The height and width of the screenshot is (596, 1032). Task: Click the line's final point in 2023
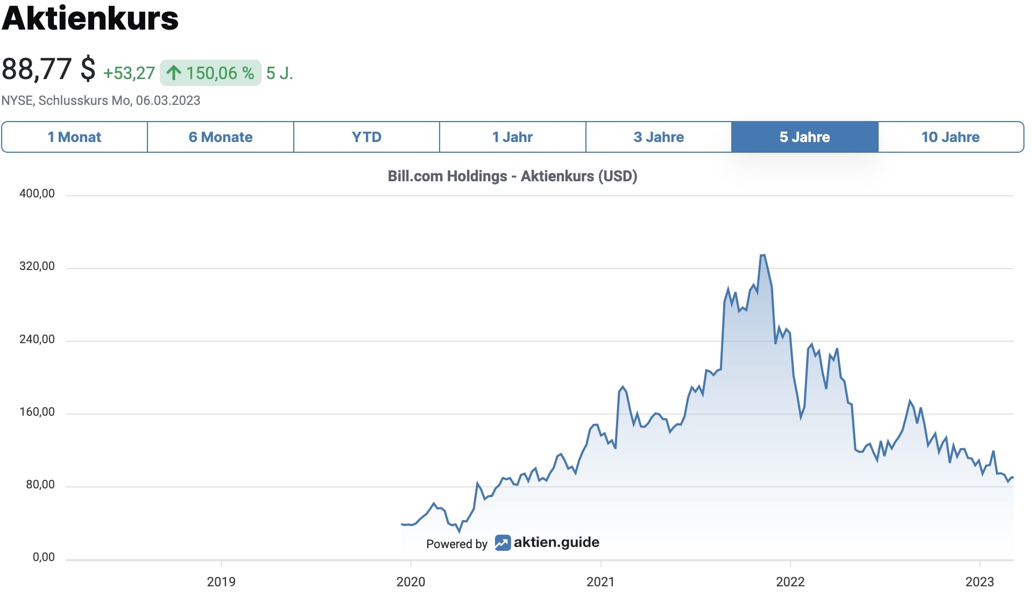[1013, 478]
